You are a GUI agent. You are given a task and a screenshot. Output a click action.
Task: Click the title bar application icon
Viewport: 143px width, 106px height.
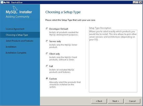2,2
